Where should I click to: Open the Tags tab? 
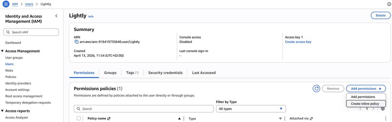(x=132, y=73)
